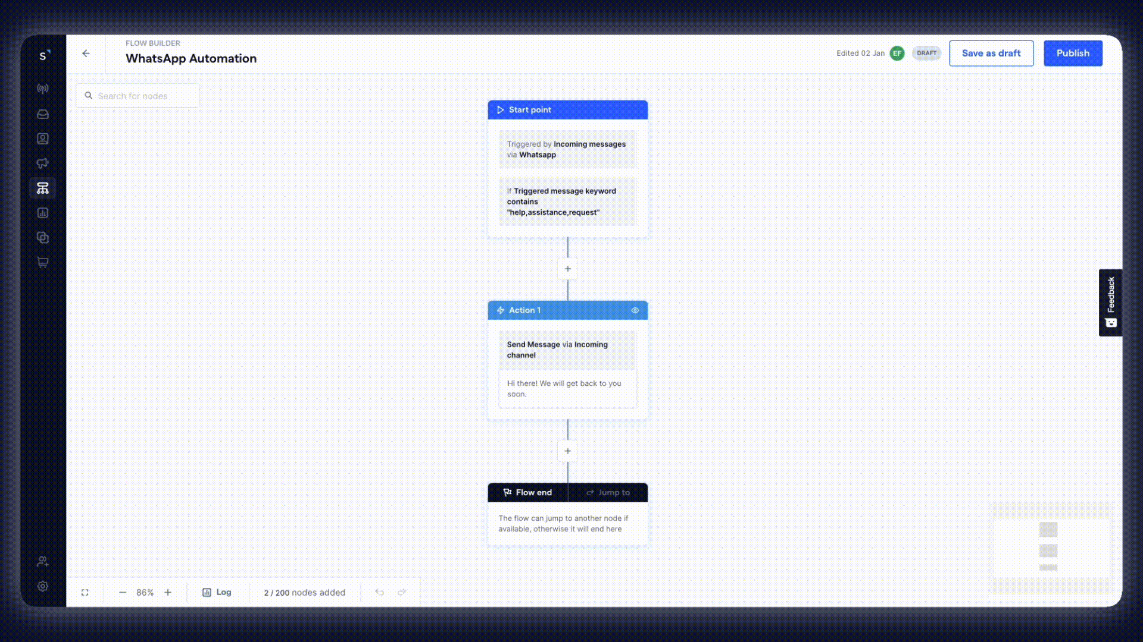1143x642 pixels.
Task: Toggle the Flow end tab active state
Action: click(527, 492)
